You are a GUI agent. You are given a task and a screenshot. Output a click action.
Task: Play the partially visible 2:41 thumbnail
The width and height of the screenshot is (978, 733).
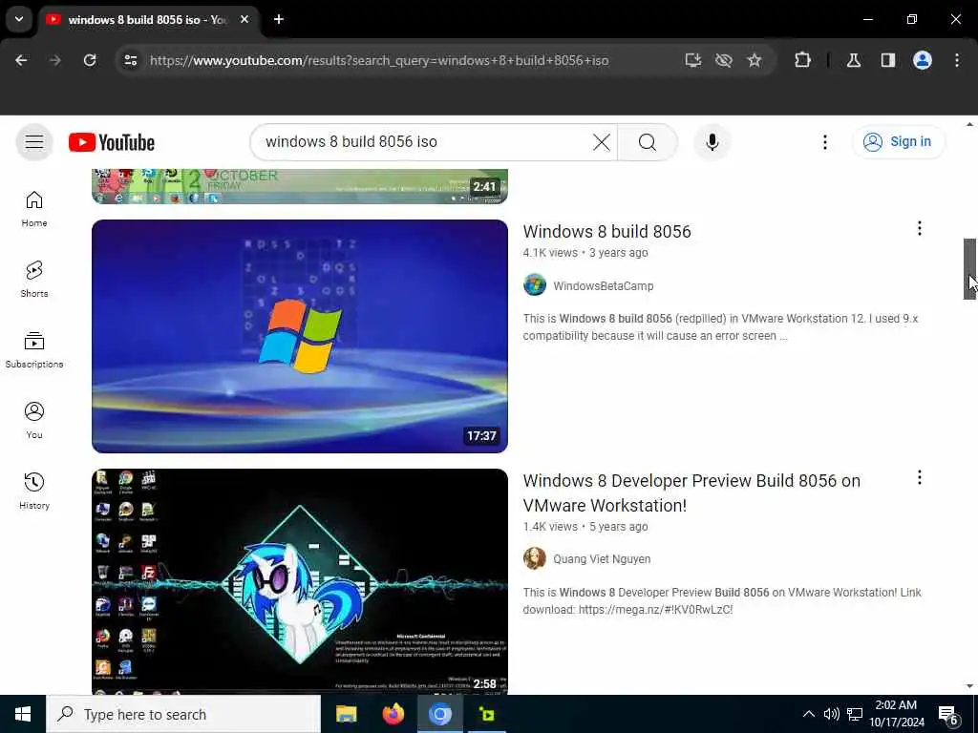coord(299,186)
